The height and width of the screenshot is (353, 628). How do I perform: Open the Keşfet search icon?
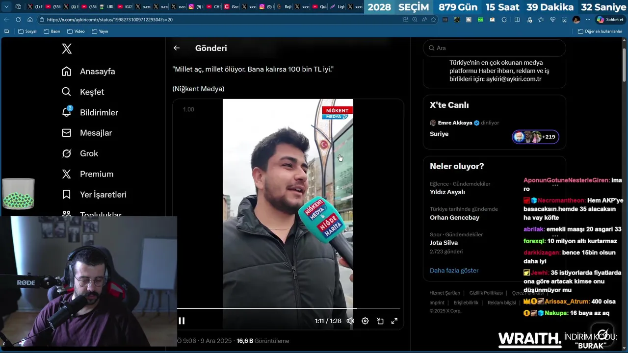tap(67, 92)
